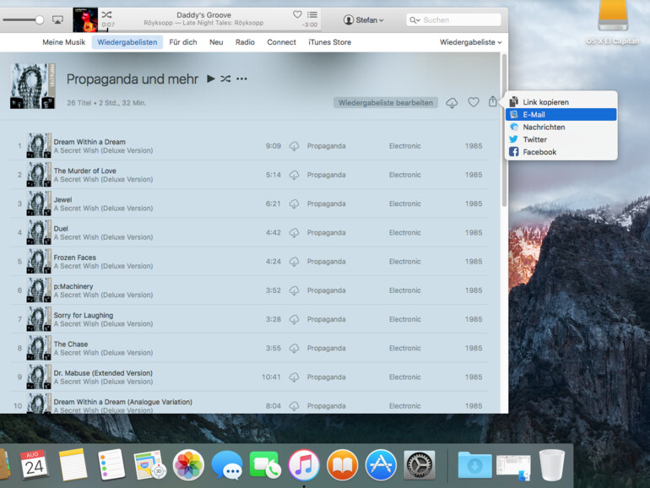This screenshot has height=488, width=650.
Task: Download Sorry for Laughing via cloud icon
Action: [x=294, y=319]
